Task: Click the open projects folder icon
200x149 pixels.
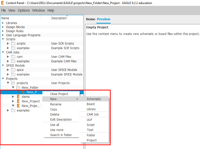Action: point(13,83)
